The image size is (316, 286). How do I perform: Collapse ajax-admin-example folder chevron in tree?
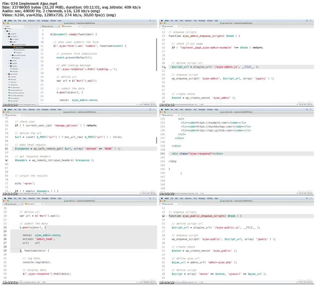10,44
